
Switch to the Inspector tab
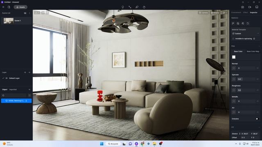tap(253, 13)
